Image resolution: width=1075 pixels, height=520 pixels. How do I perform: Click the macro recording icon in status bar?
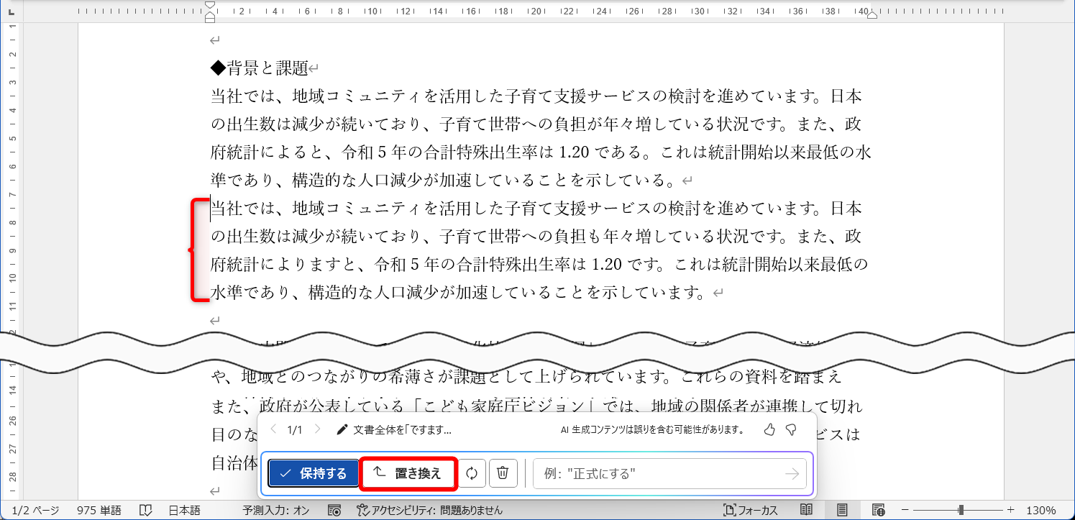click(x=334, y=509)
